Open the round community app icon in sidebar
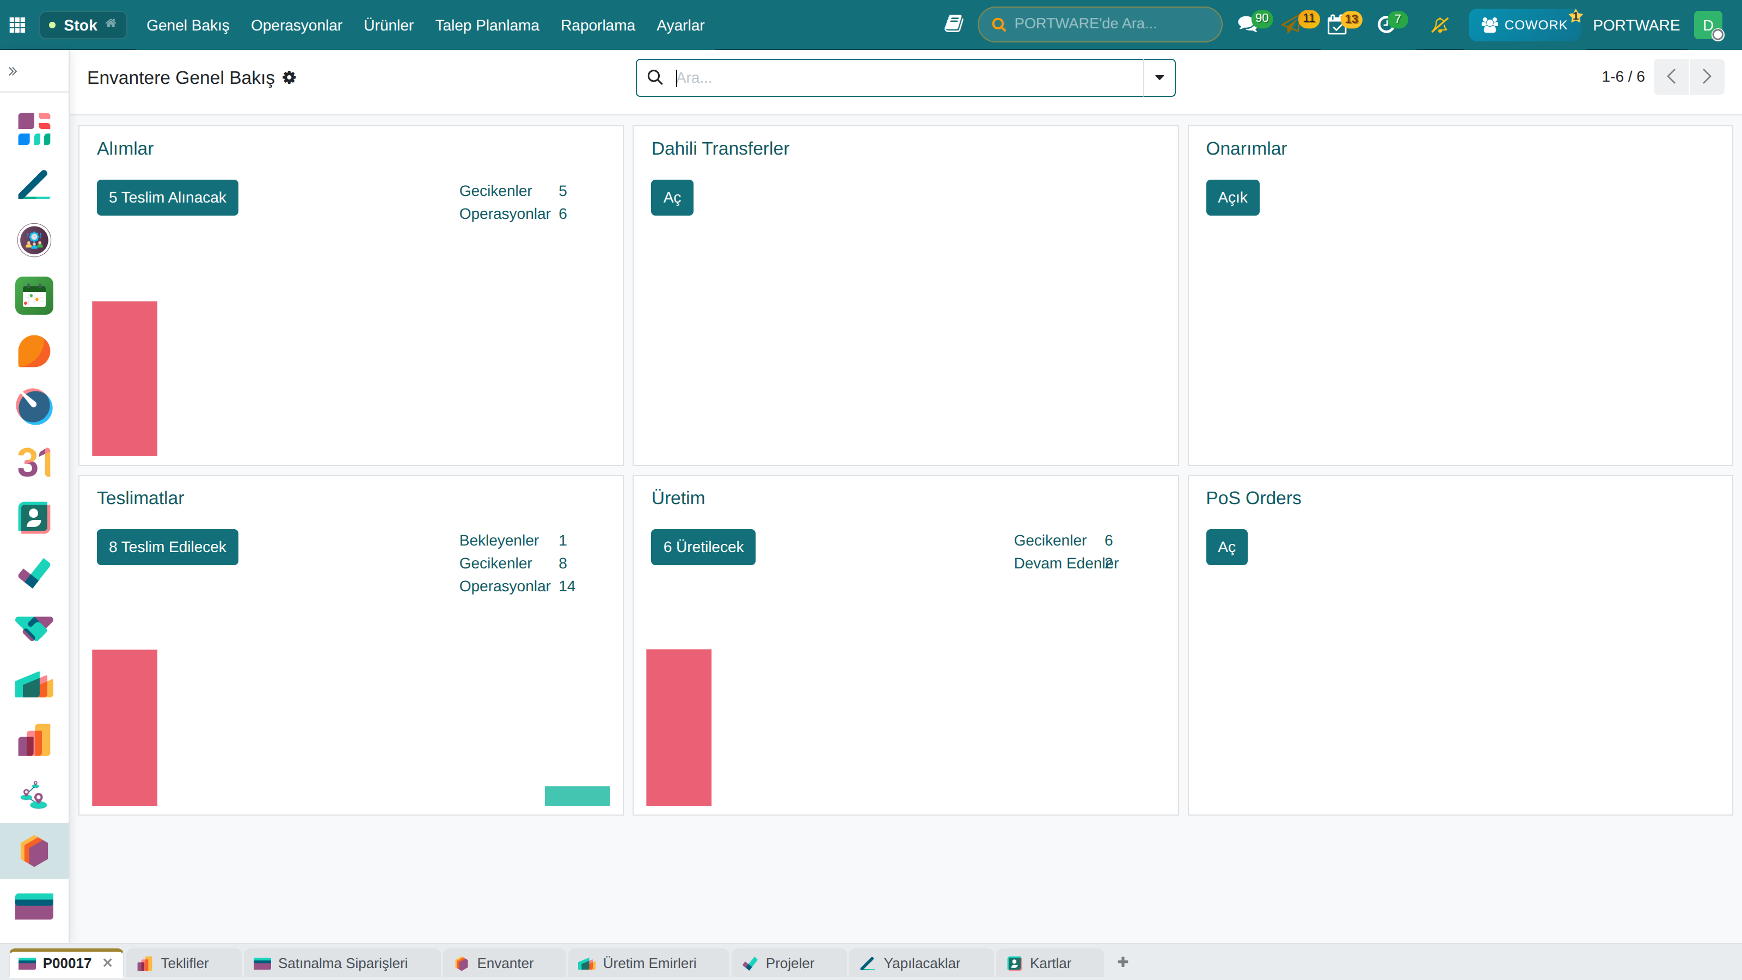 click(x=34, y=240)
